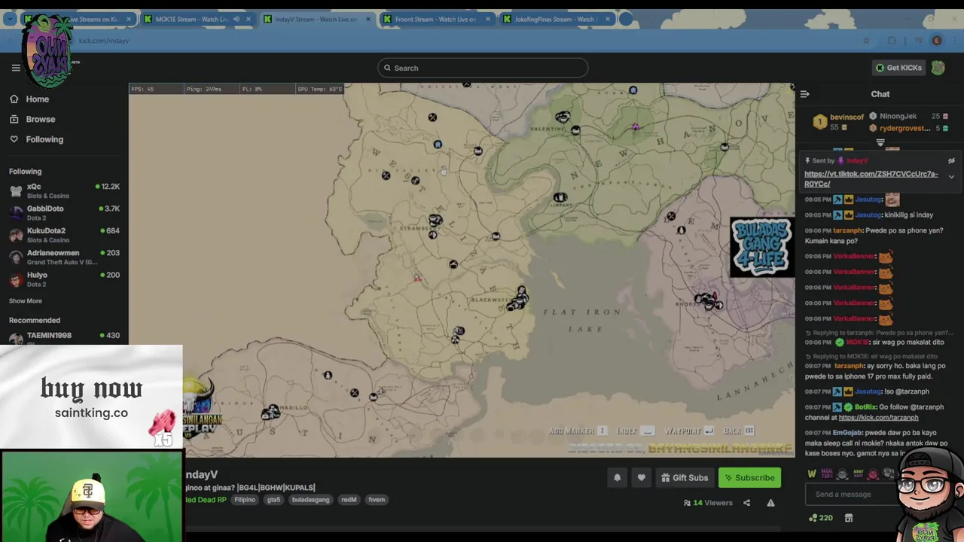Viewport: 964px width, 542px height.
Task: Click the BotRix username in chat
Action: click(866, 407)
